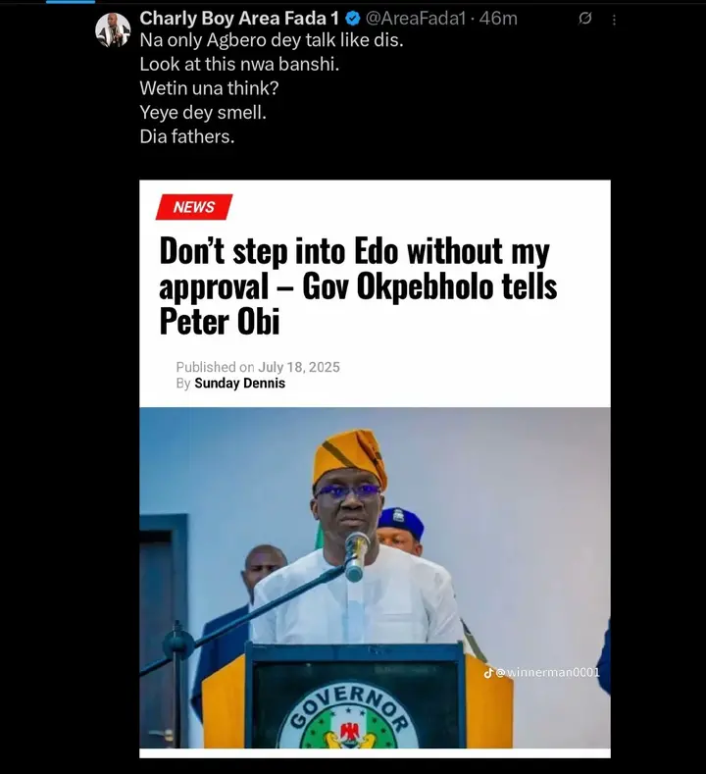Click the 'Dia fathers.' tweet line
This screenshot has height=774, width=706.
coord(187,136)
